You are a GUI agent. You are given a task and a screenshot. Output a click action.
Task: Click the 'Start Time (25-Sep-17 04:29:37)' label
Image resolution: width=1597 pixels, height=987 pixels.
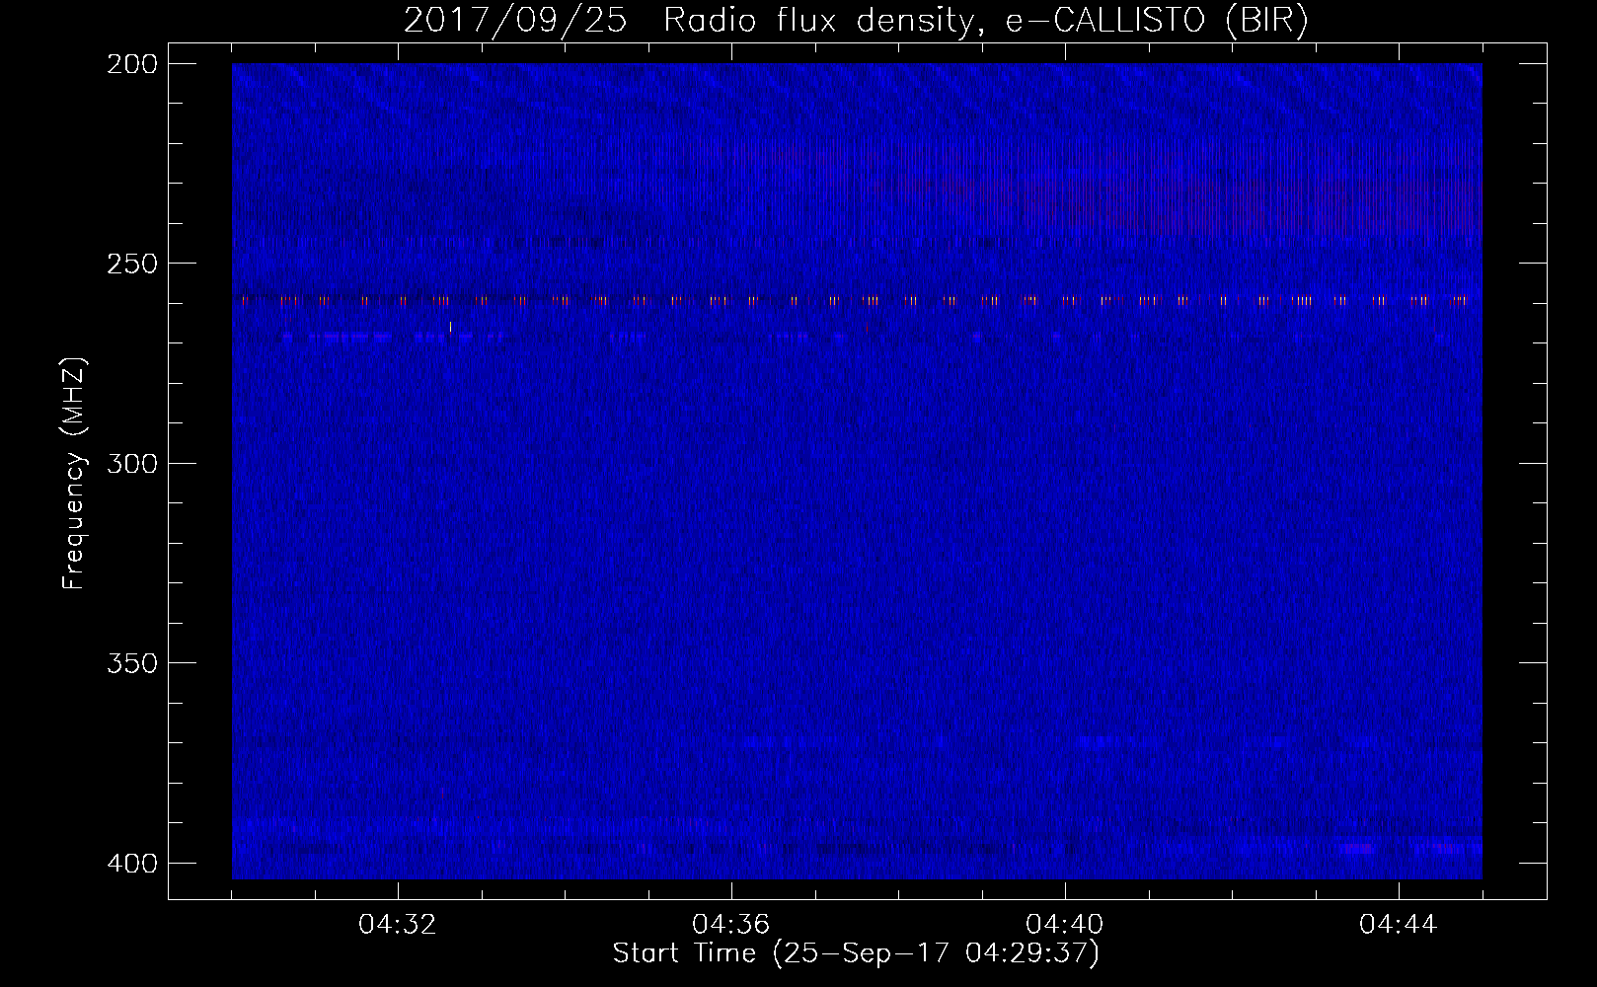coord(856,953)
